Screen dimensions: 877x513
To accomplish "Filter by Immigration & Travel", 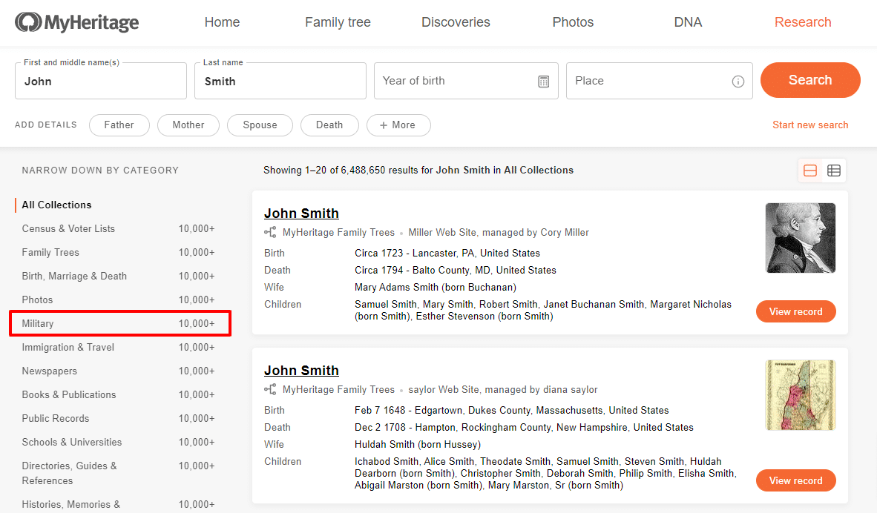I will pos(118,348).
